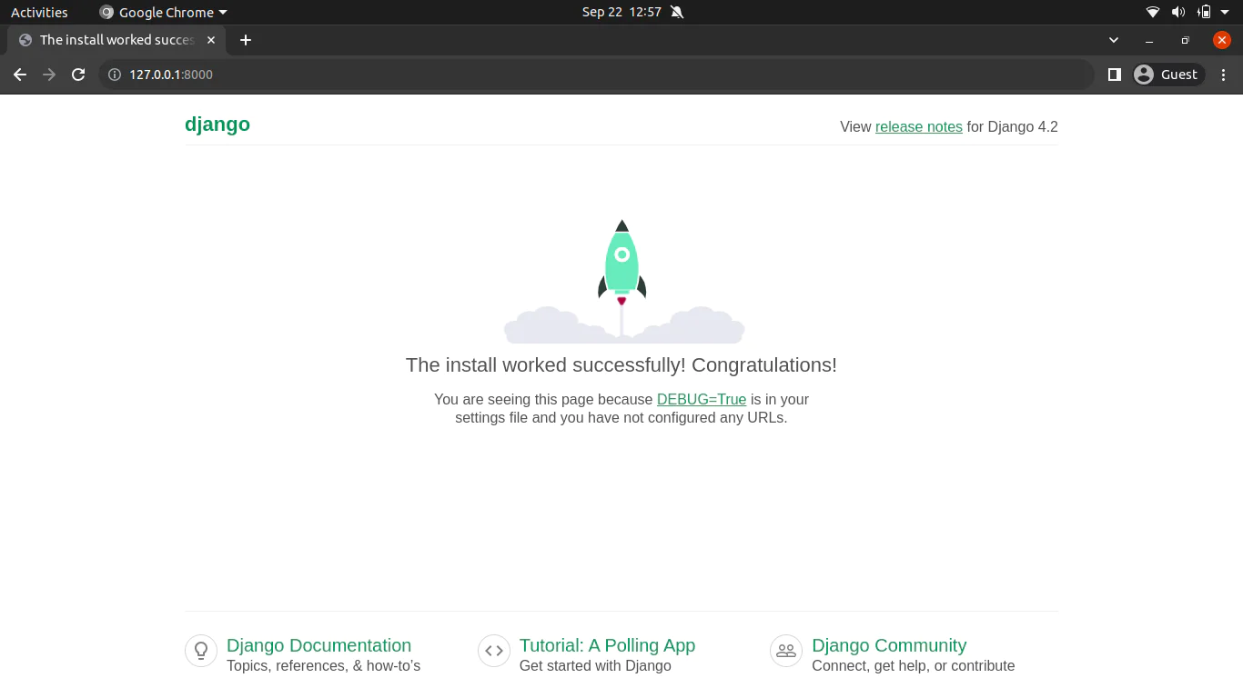View site information icon in address bar
This screenshot has width=1243, height=698.
115,75
